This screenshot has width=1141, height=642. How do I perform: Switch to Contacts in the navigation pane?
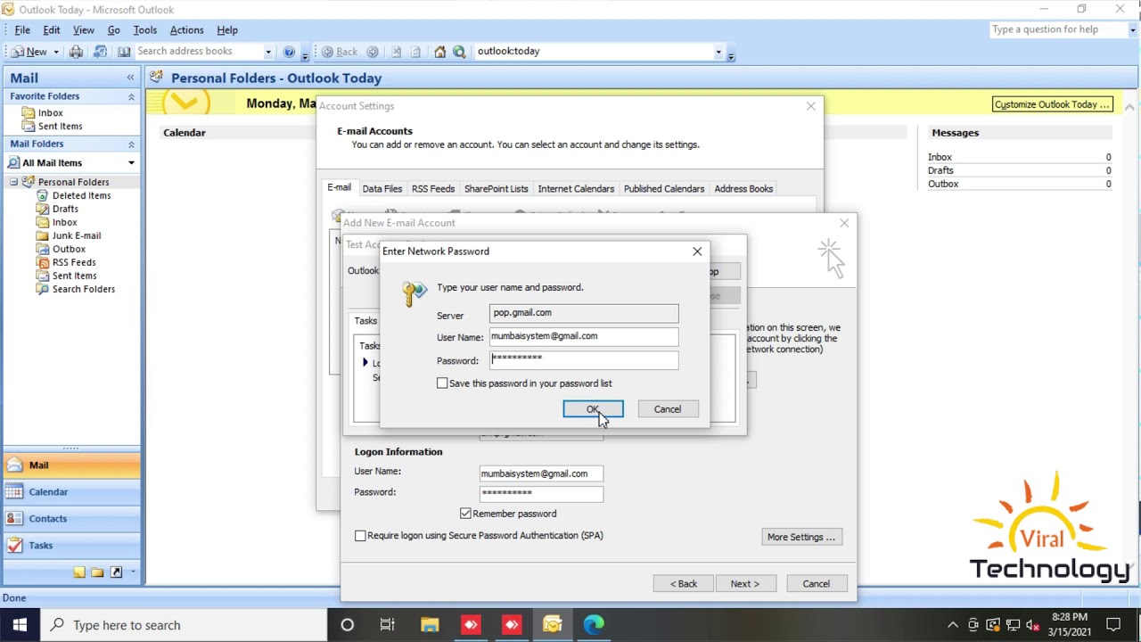coord(71,519)
